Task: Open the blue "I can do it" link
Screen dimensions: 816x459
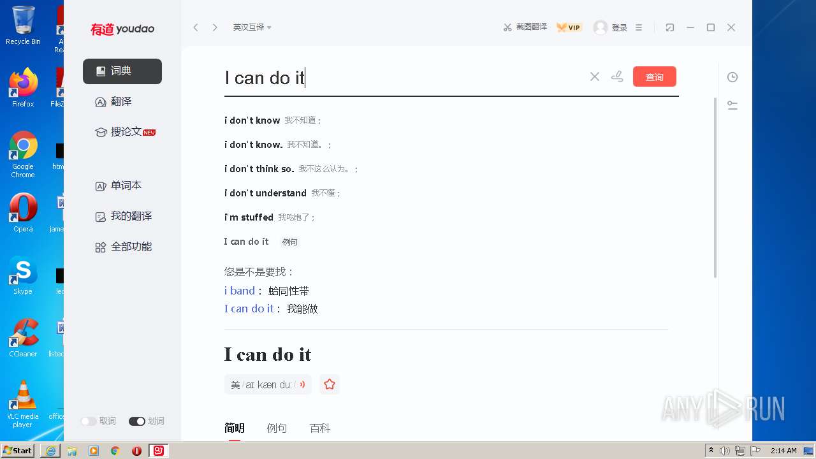Action: (x=249, y=309)
